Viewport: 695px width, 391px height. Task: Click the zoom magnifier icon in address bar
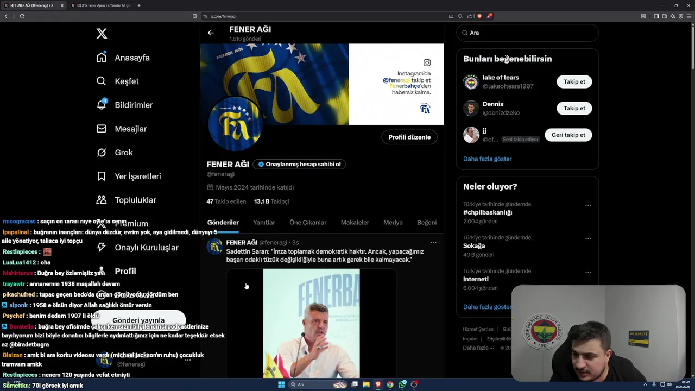(x=460, y=16)
